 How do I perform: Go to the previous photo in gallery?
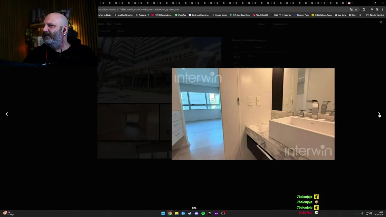7,114
